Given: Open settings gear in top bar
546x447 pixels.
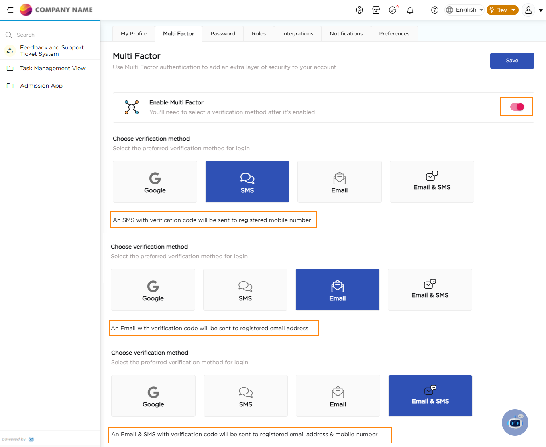Looking at the screenshot, I should coord(359,10).
